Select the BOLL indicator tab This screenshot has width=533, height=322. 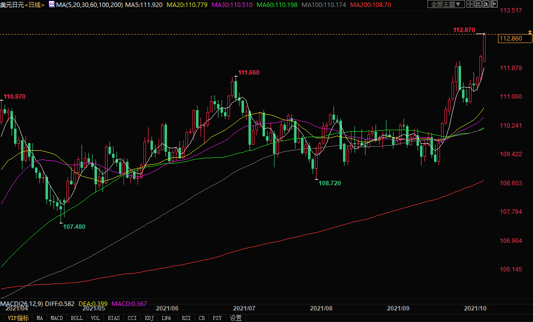point(76,318)
